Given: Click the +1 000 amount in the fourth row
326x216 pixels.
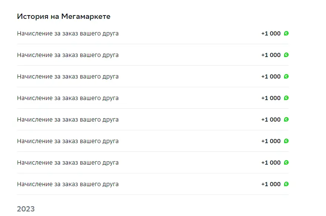Looking at the screenshot, I should click(271, 98).
